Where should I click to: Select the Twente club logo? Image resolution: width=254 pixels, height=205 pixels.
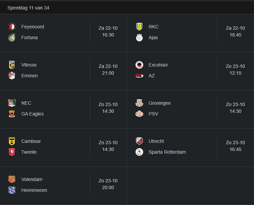click(x=12, y=152)
